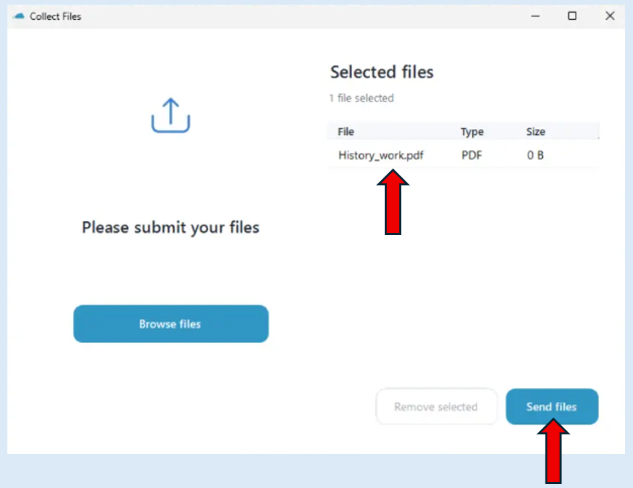Click the Browse files button

tap(170, 324)
